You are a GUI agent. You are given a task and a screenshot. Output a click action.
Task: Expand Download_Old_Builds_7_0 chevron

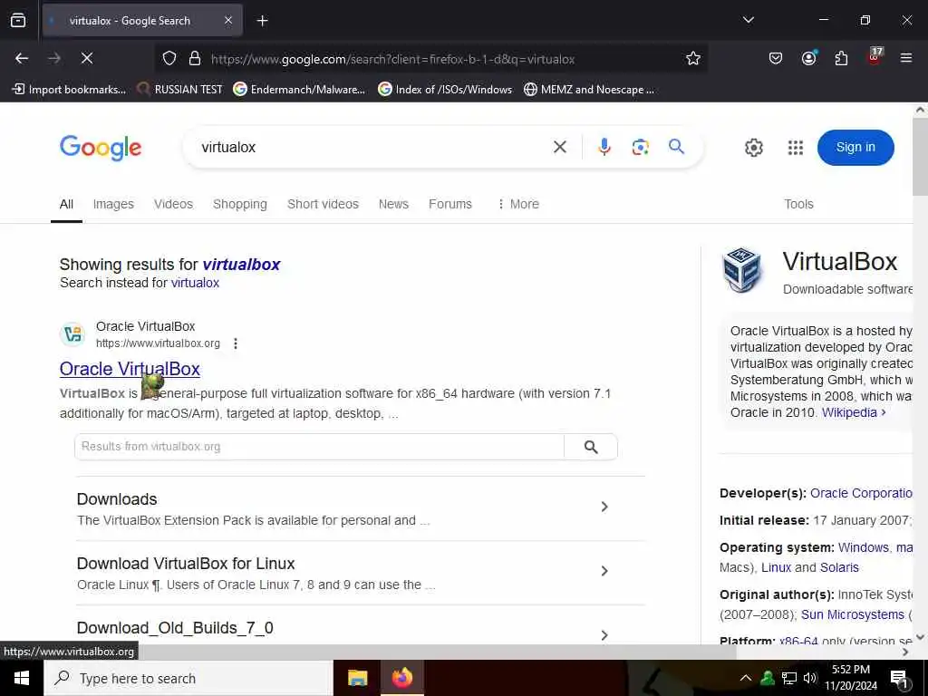[x=604, y=635]
